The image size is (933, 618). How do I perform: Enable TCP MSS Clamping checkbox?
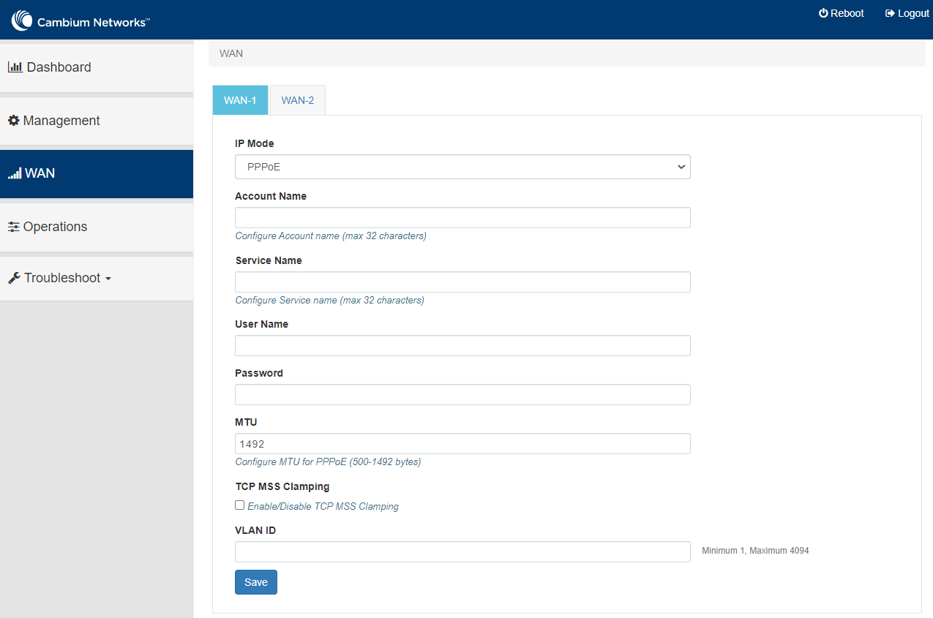coord(239,505)
